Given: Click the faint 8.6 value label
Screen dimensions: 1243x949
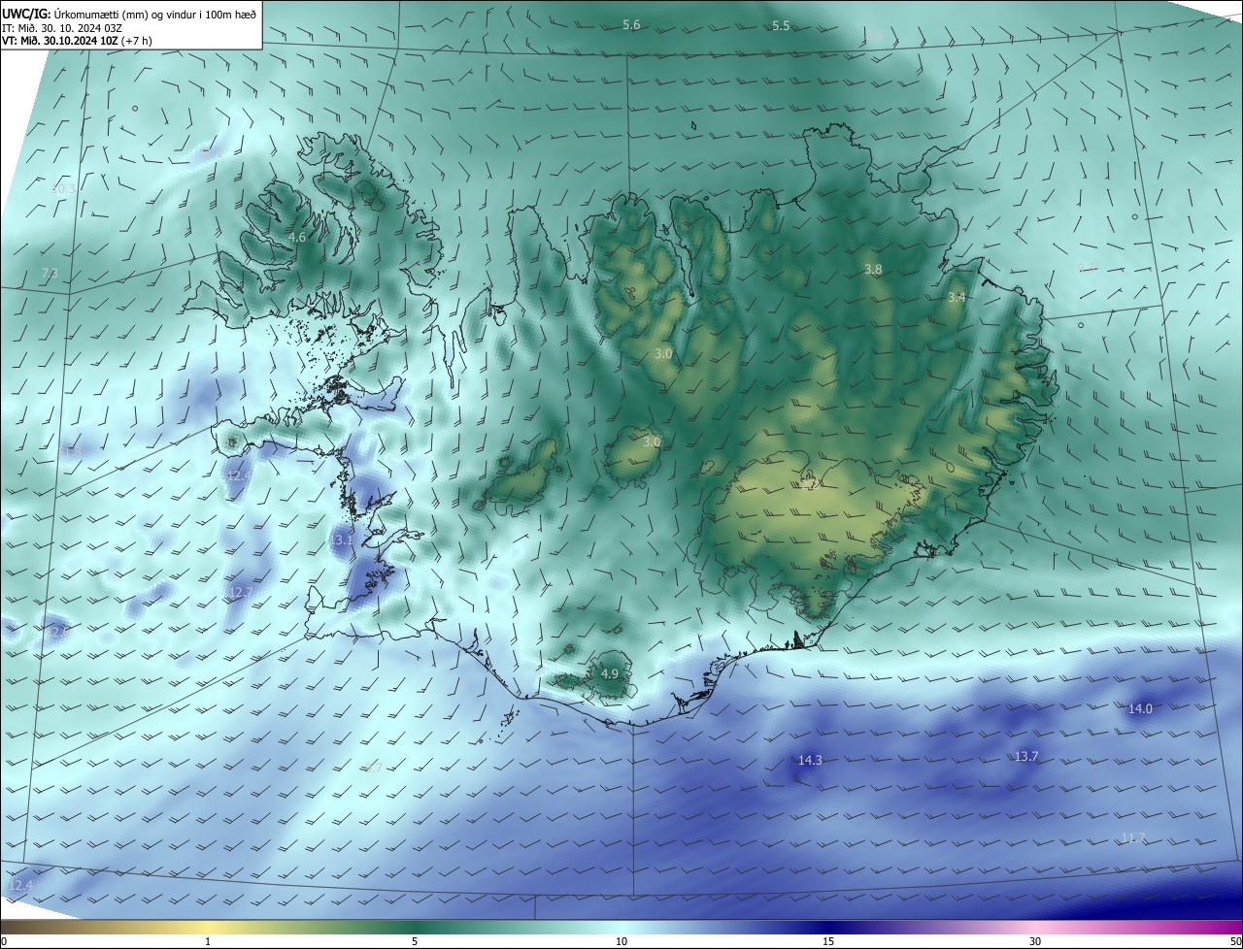Looking at the screenshot, I should pos(873,36).
